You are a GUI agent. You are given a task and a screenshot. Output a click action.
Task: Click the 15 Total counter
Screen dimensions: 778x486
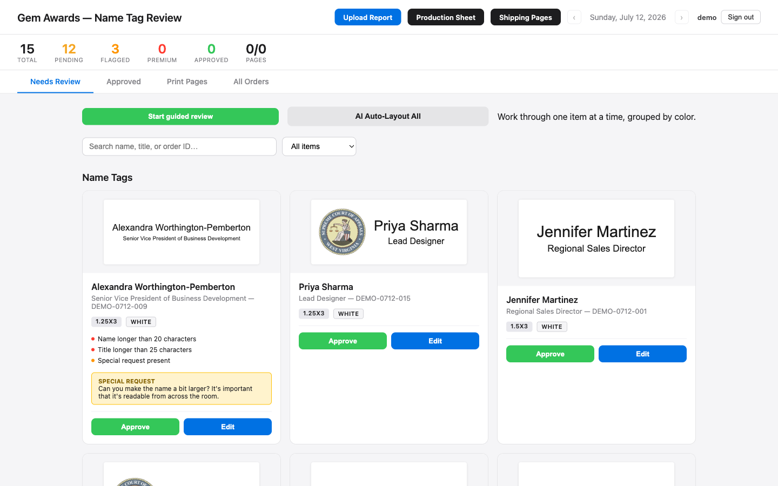(x=27, y=52)
